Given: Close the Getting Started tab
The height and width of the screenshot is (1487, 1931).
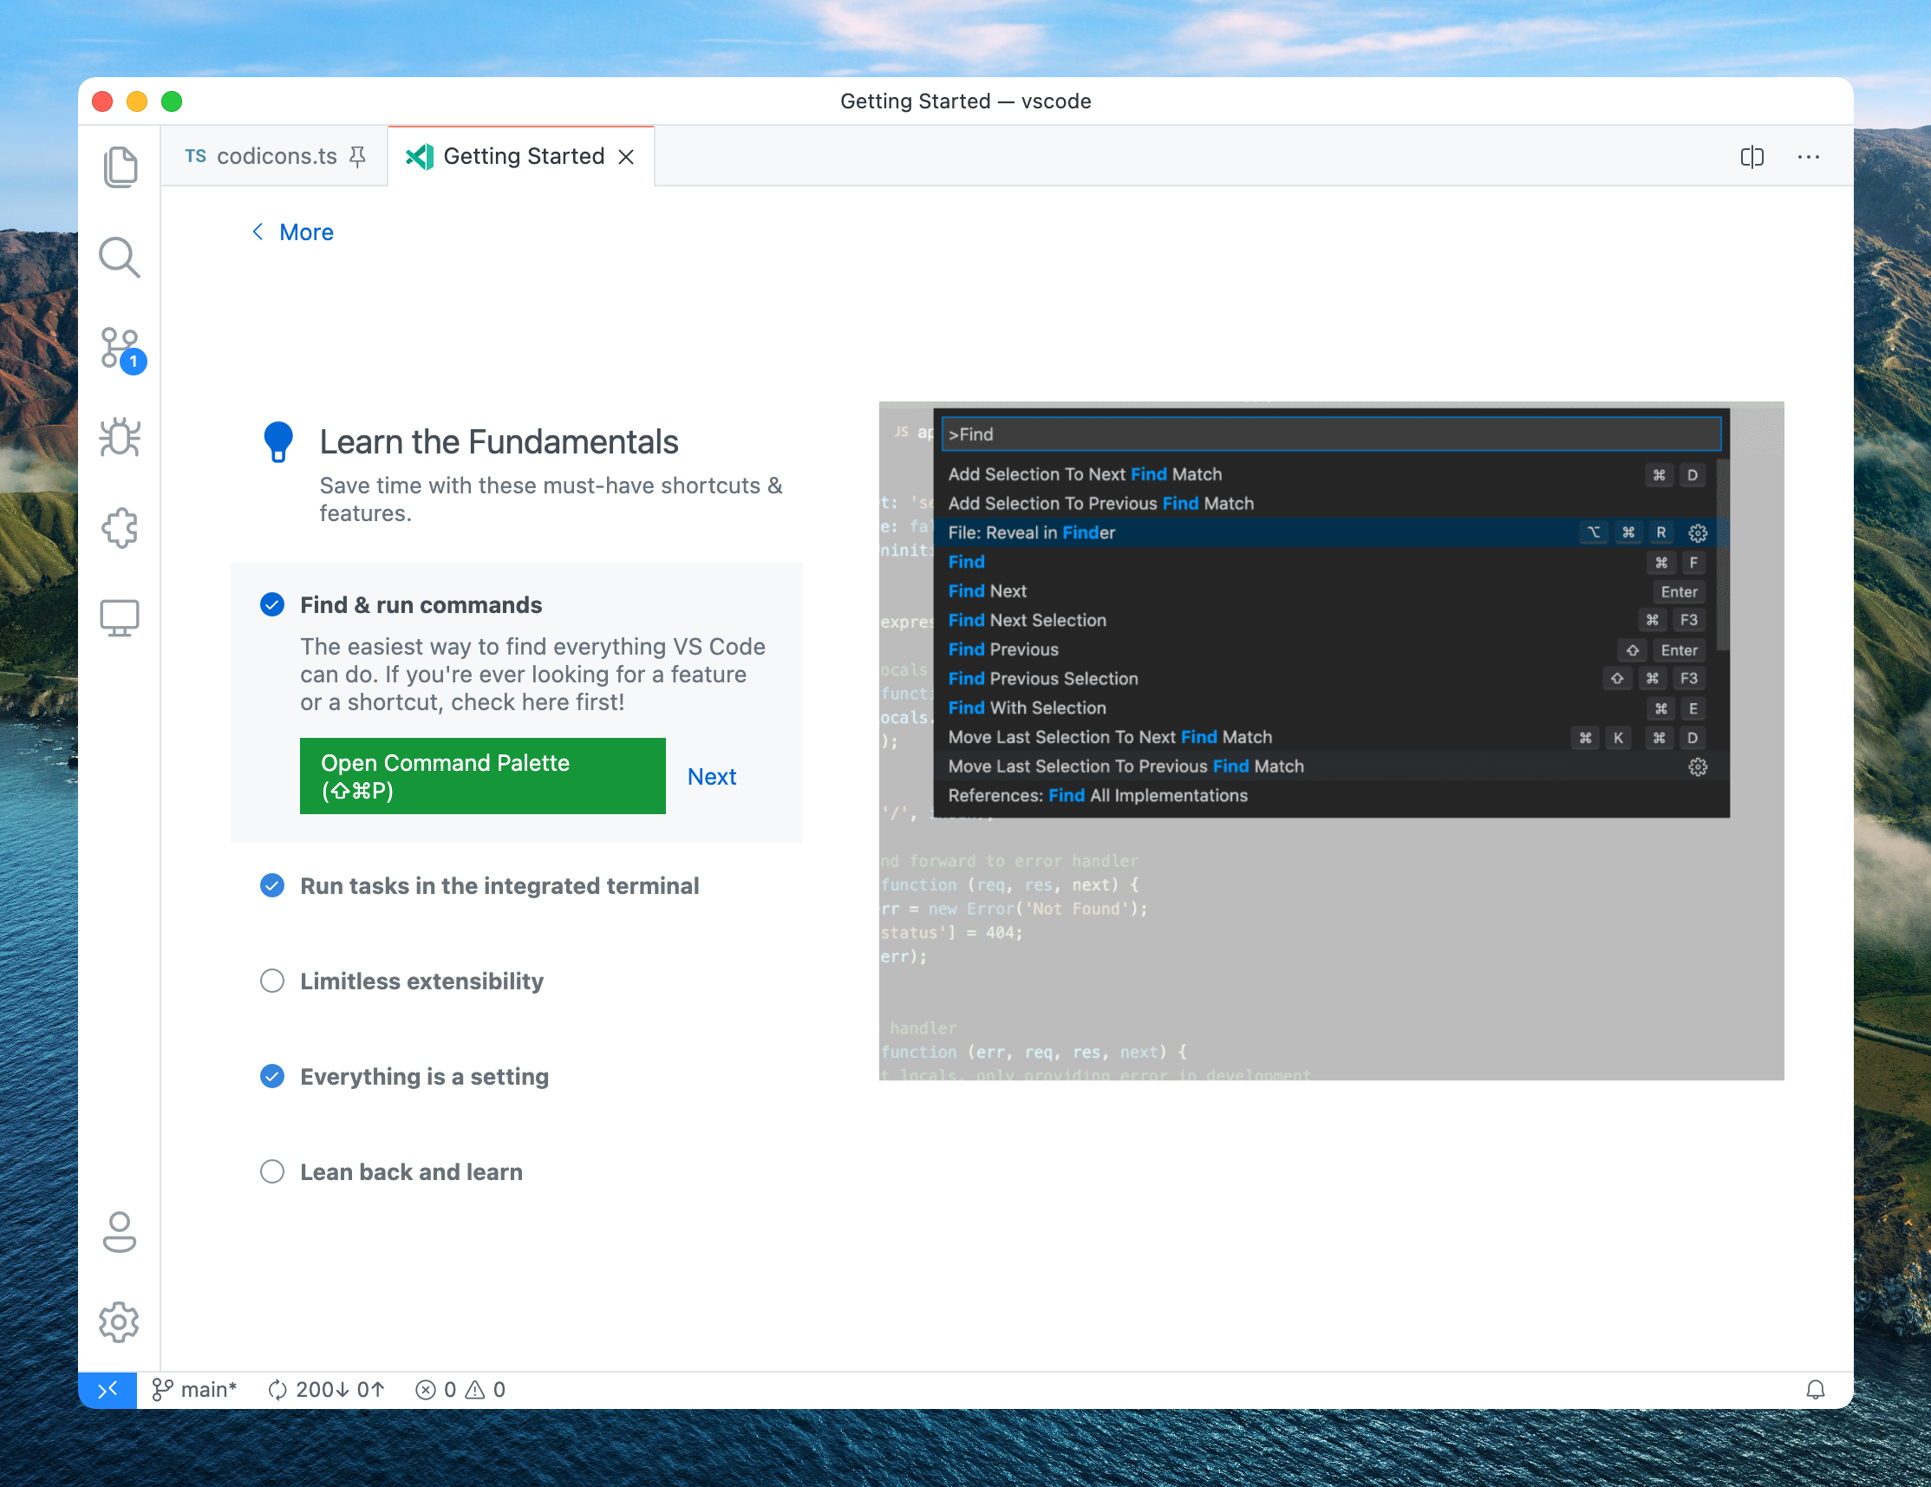Looking at the screenshot, I should pos(626,156).
